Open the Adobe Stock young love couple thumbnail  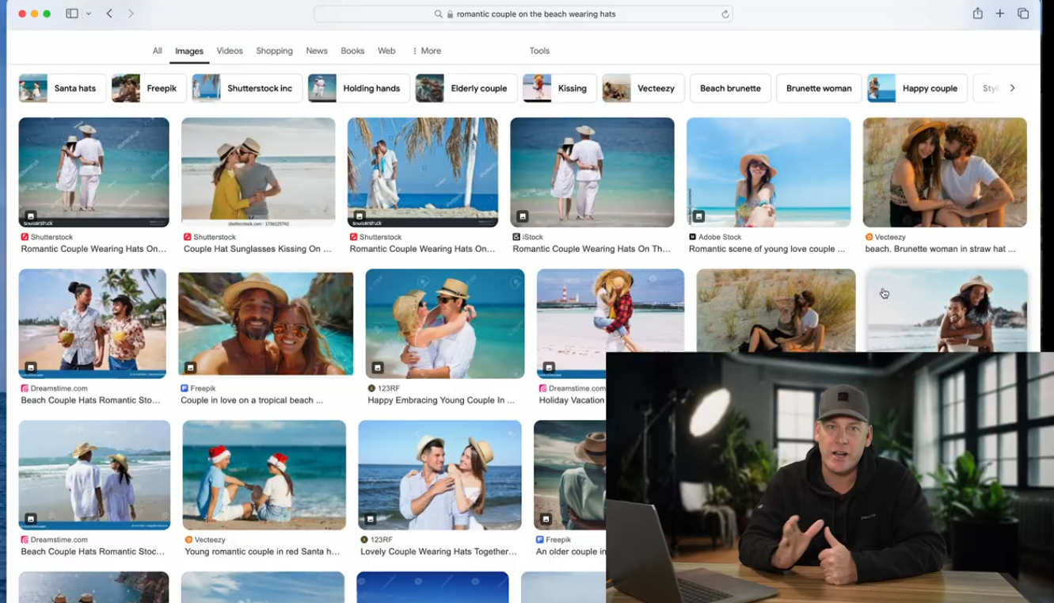pyautogui.click(x=768, y=172)
